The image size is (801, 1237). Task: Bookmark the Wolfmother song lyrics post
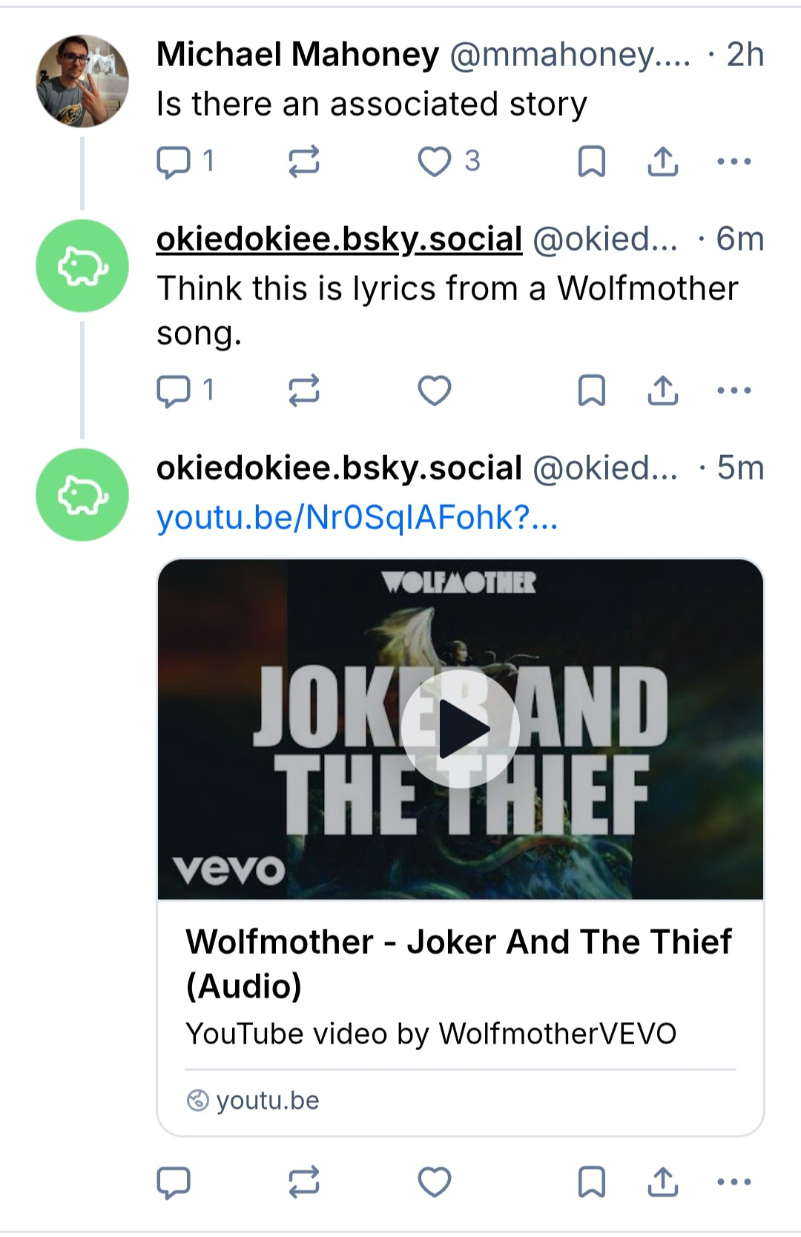pos(591,391)
